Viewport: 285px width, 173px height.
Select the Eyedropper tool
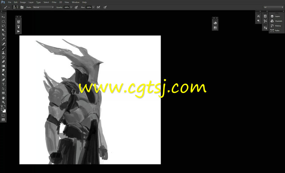tap(3, 39)
